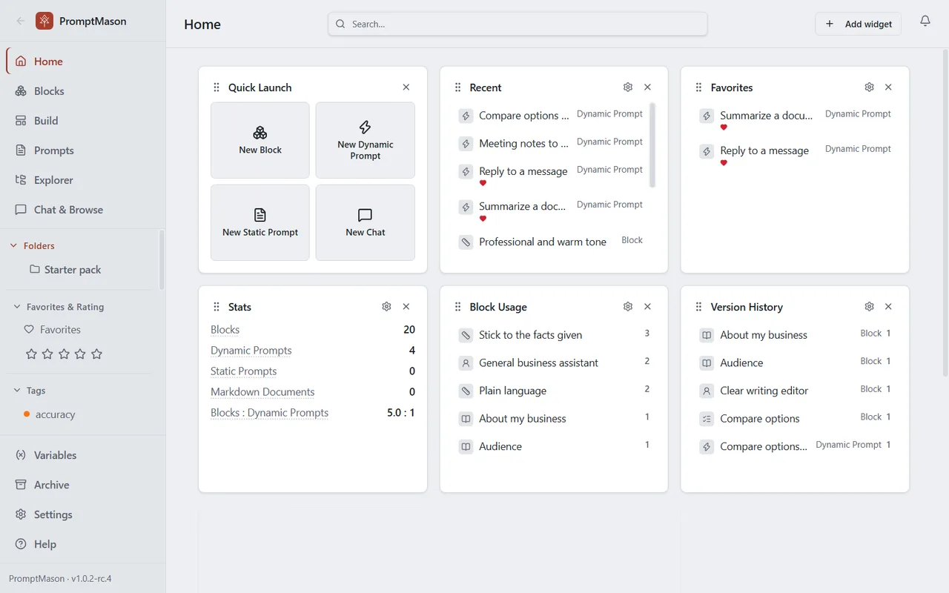The image size is (949, 593).
Task: Open notifications bell
Action: coord(925,21)
